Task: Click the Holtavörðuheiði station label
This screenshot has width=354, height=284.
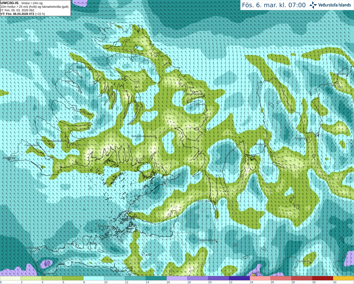Action: pos(207,240)
